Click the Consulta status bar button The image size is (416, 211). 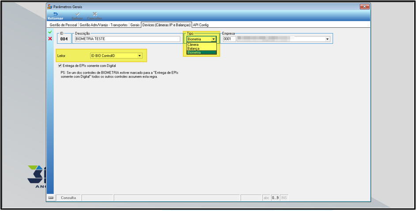[68, 198]
